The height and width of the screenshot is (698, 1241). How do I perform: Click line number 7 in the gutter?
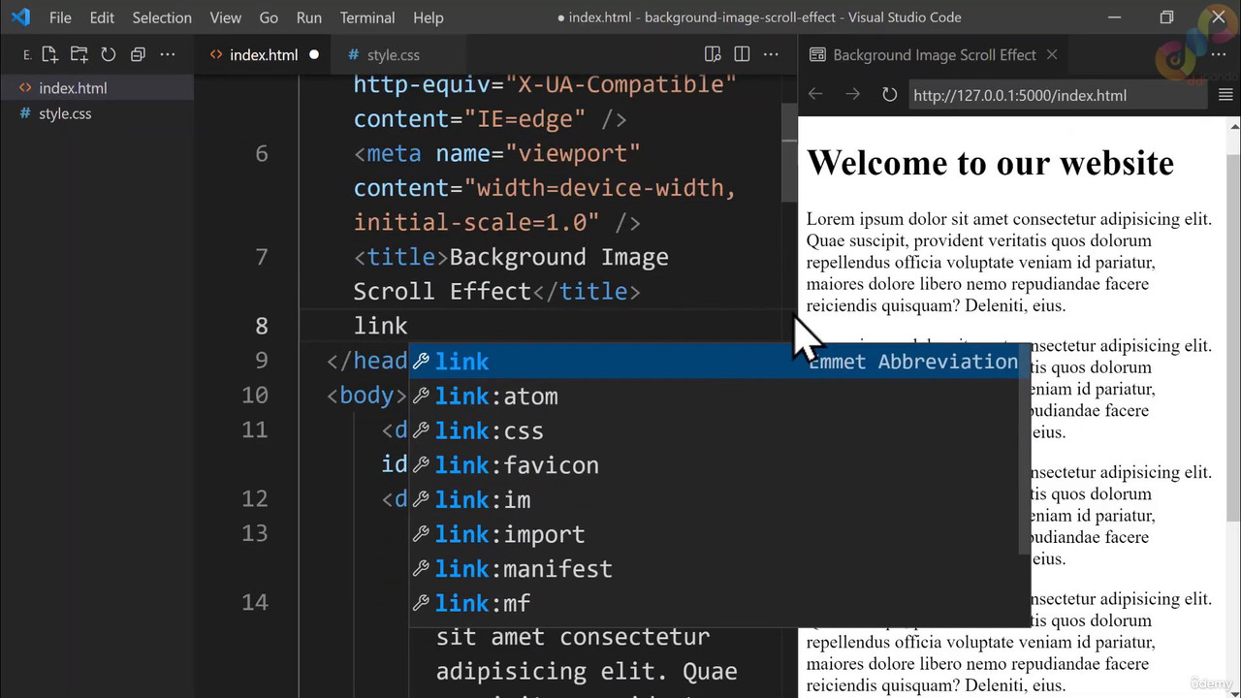click(262, 258)
